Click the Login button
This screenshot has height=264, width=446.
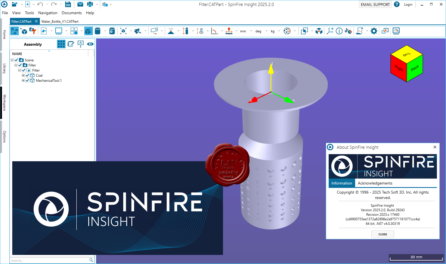pos(408,4)
